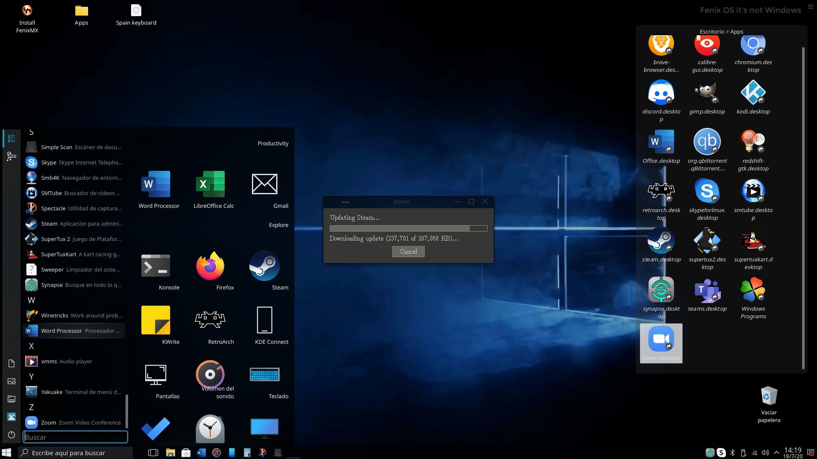Open Task View on taskbar
Viewport: 817px width, 459px height.
point(153,453)
